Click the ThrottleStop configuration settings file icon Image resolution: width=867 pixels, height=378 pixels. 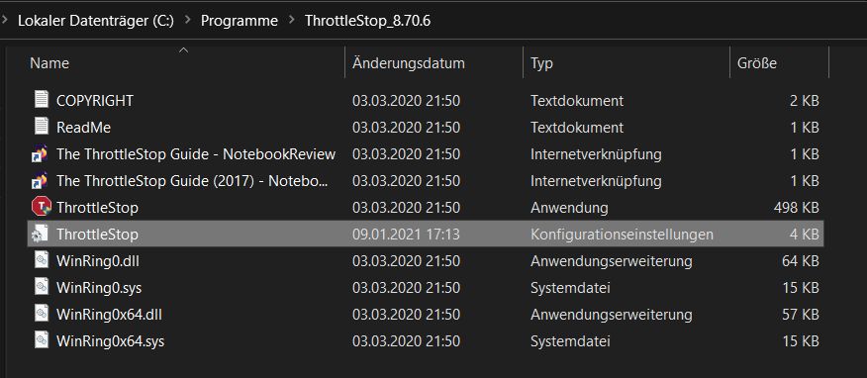41,234
